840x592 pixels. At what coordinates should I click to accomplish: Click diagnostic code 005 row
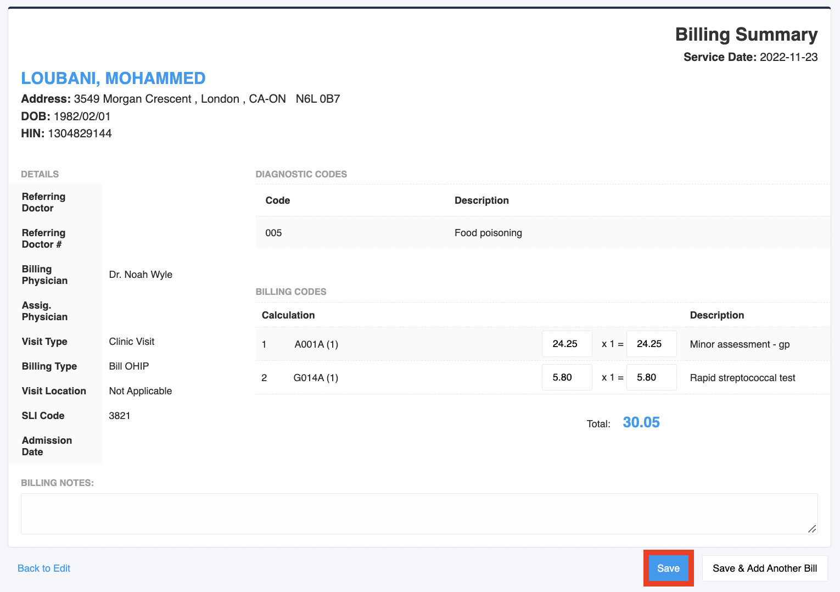(x=273, y=232)
